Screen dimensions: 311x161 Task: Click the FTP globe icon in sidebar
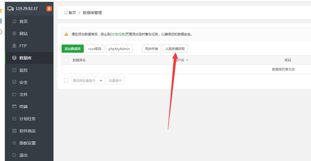(15, 46)
